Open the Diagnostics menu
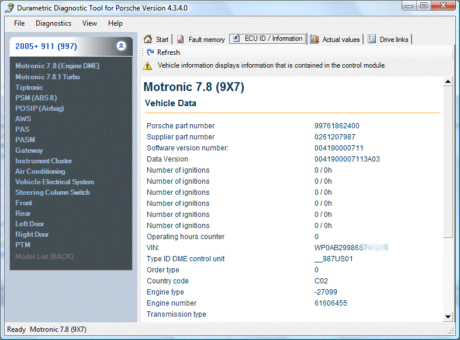460x340 pixels. click(53, 23)
